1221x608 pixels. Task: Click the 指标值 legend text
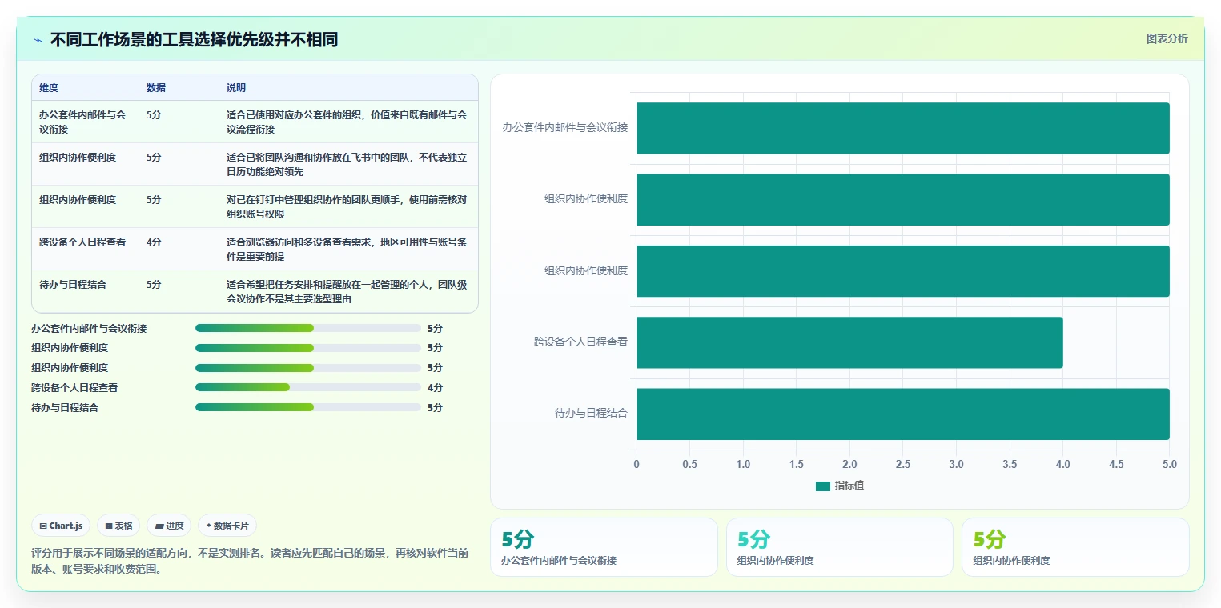point(849,486)
